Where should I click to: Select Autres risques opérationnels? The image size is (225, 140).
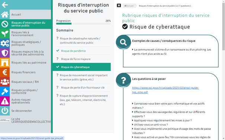tap(25, 101)
